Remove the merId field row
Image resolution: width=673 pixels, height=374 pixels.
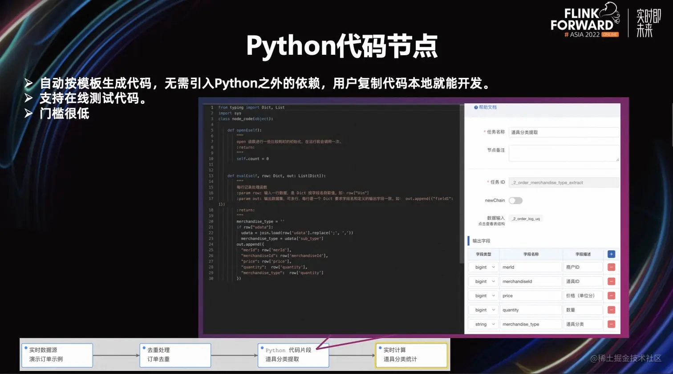click(x=611, y=267)
